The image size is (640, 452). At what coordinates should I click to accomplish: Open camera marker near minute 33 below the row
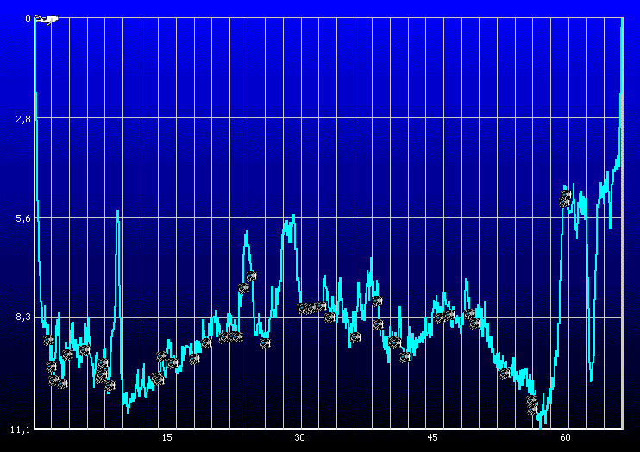pyautogui.click(x=329, y=317)
